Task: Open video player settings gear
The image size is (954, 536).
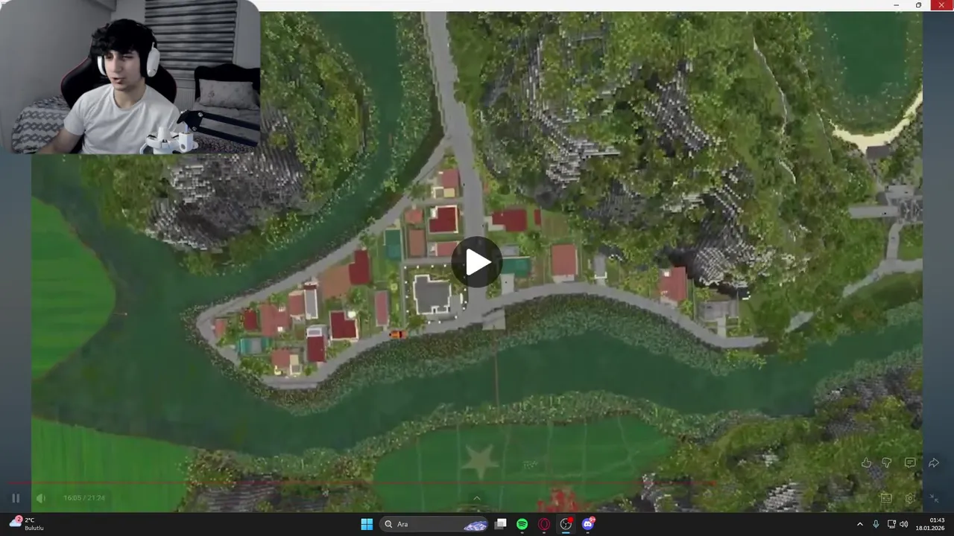Action: tap(910, 498)
